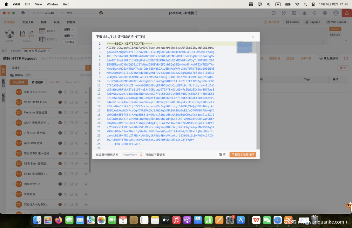The height and width of the screenshot is (228, 352).
Task: Open the Edit menu in menu bar
Action: click(x=28, y=4)
